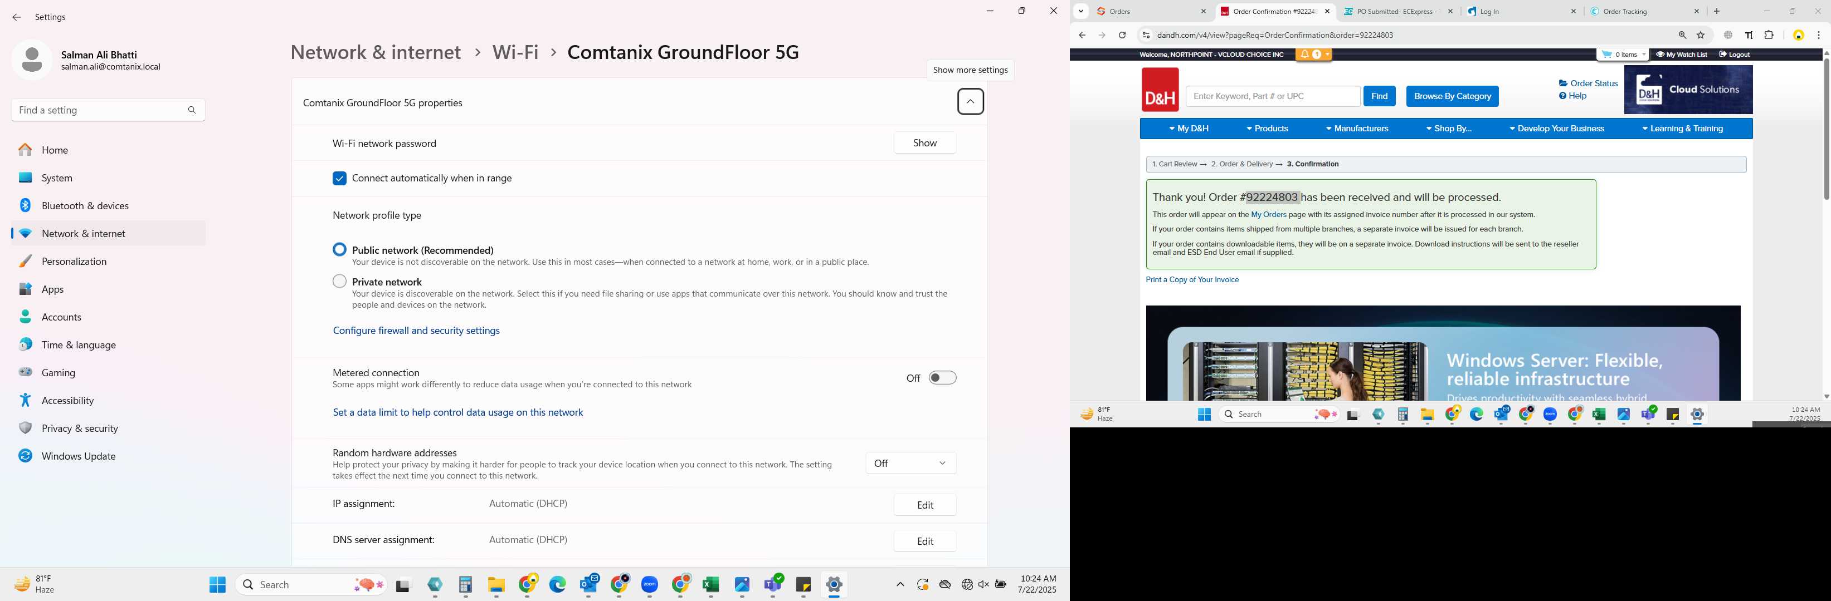Click speaker volume tray icon
This screenshot has height=601, width=1831.
[983, 585]
